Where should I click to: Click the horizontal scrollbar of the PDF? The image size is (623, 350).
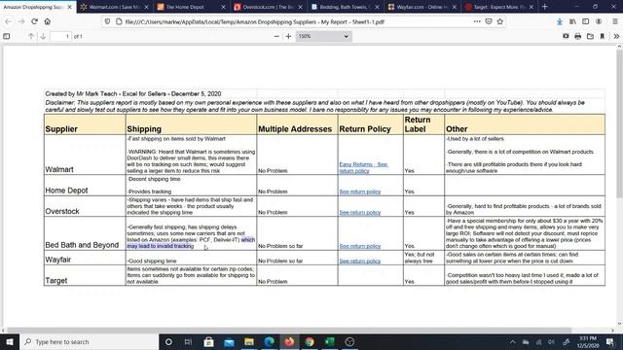pos(289,331)
